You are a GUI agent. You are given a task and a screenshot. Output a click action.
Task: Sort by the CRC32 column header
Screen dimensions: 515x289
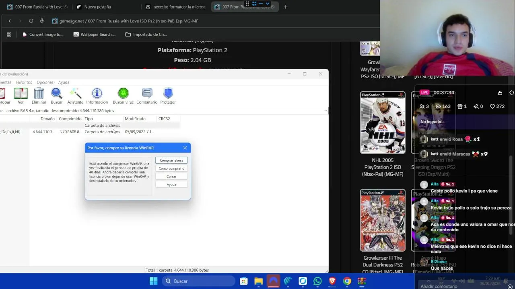tap(168, 119)
